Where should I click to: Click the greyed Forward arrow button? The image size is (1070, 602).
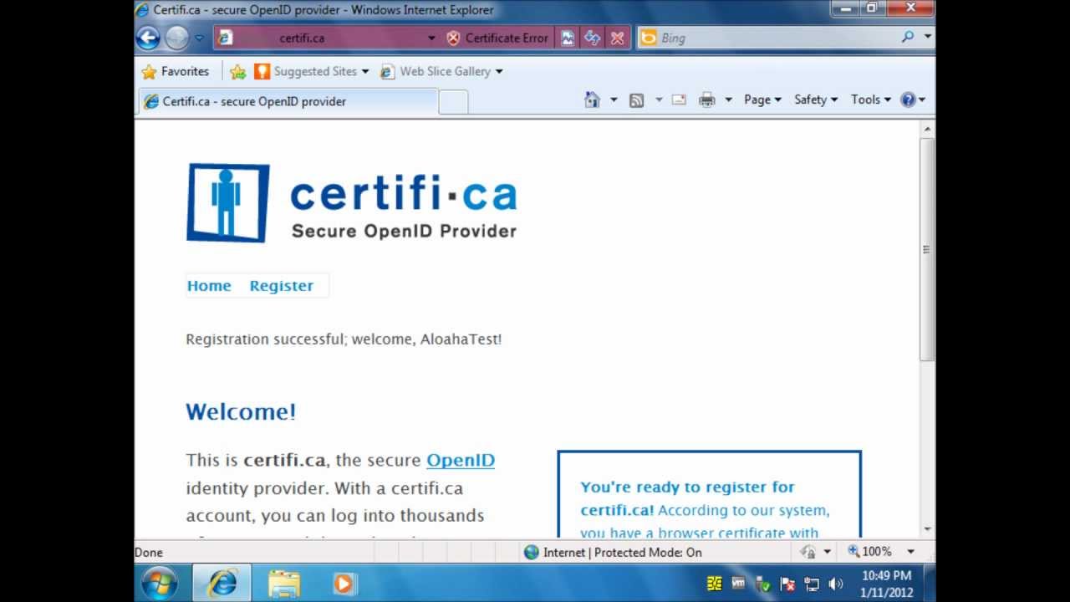(176, 38)
